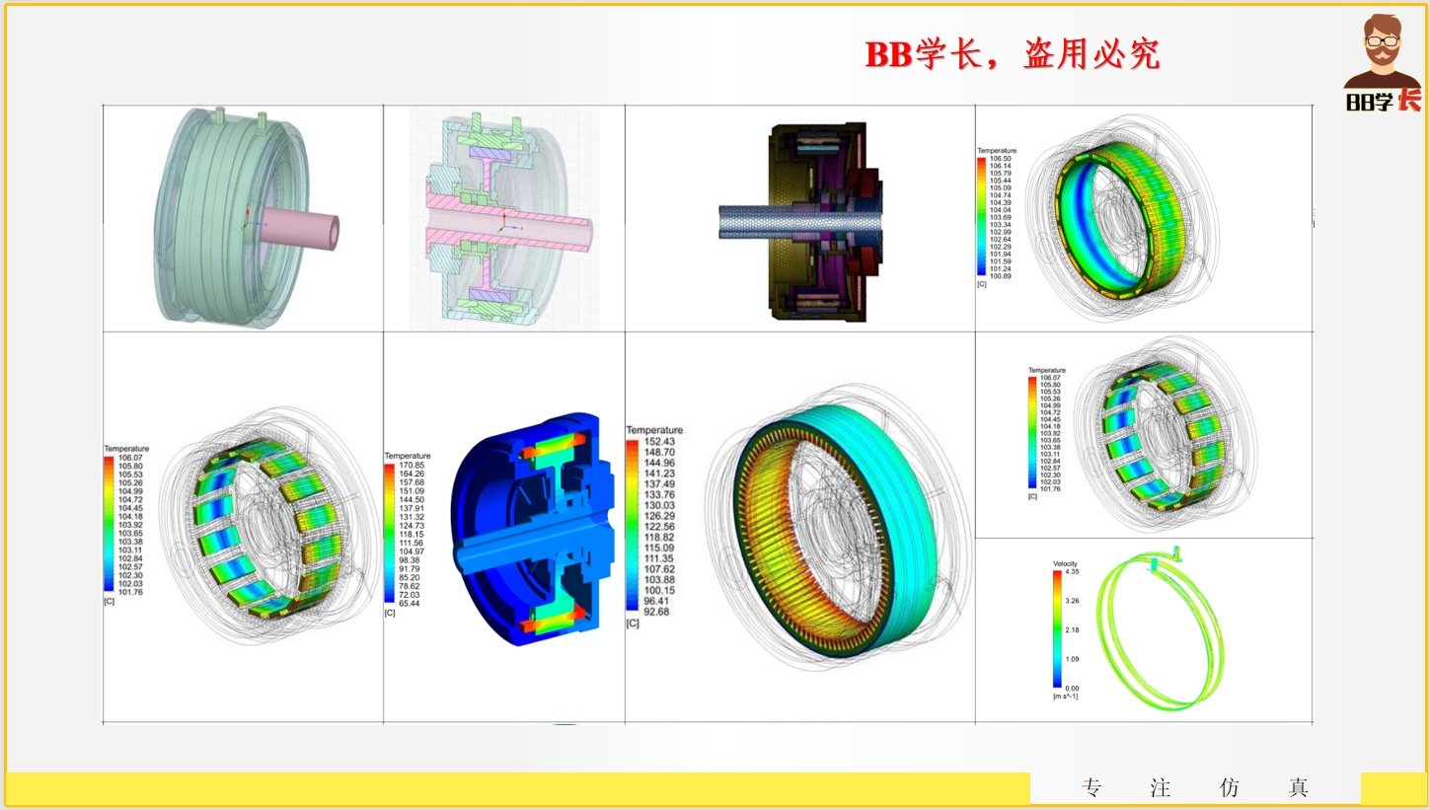Image resolution: width=1430 pixels, height=810 pixels.
Task: Select the 148.70 legend value
Action: pos(657,453)
